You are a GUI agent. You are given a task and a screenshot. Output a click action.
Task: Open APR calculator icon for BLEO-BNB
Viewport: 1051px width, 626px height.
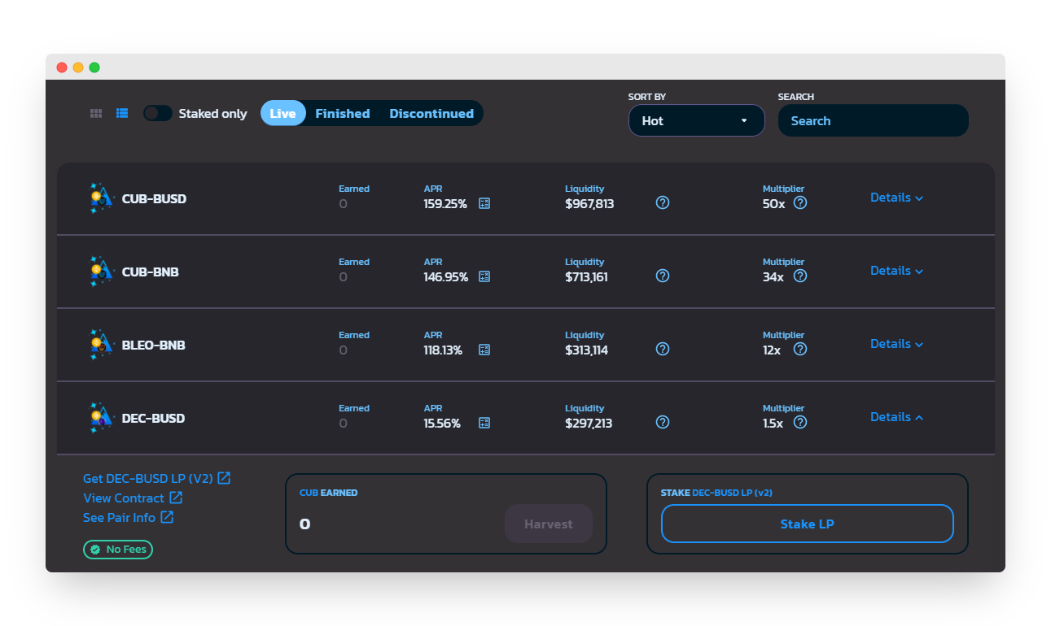pyautogui.click(x=484, y=350)
